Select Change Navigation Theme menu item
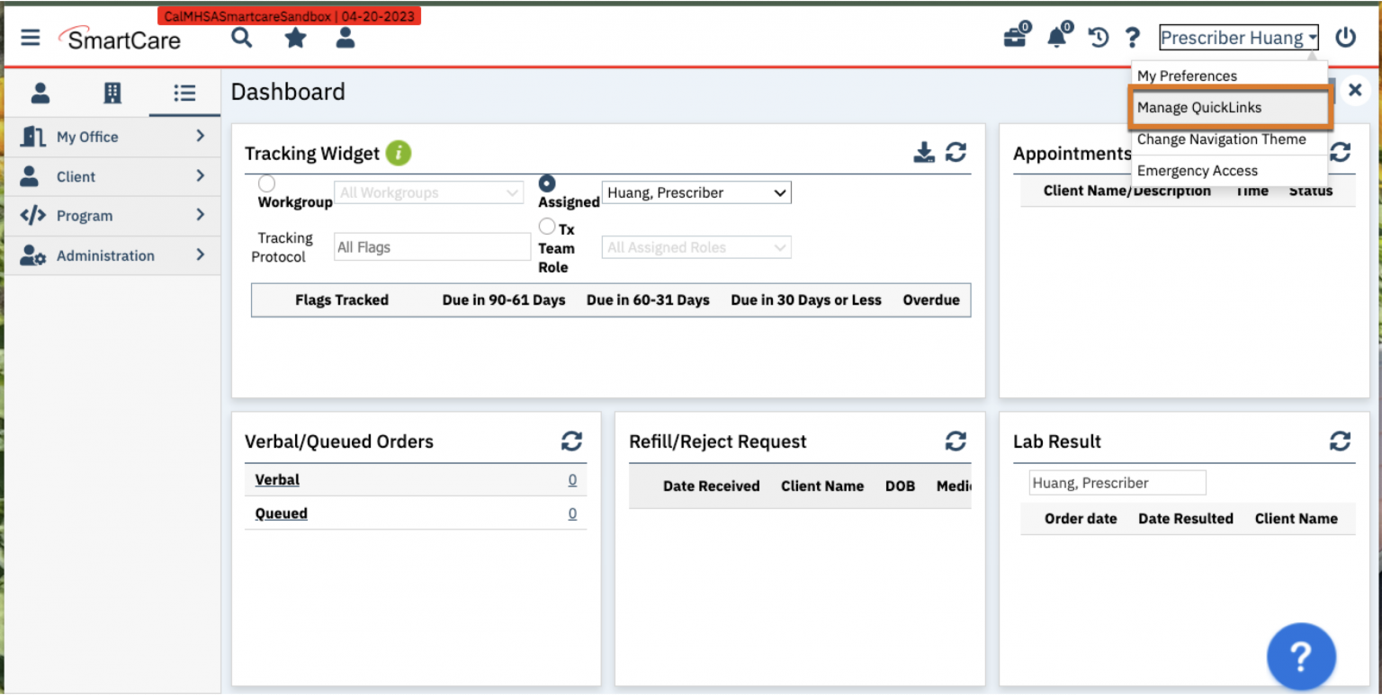This screenshot has width=1382, height=695. click(1229, 139)
